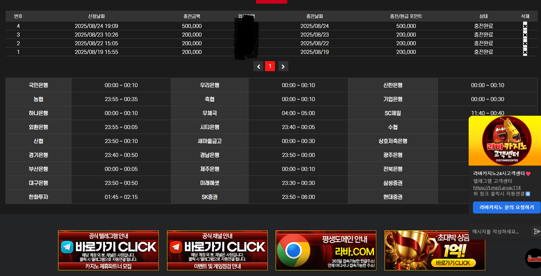Image resolution: width=541 pixels, height=276 pixels.
Task: Delete charge record number 2
Action: (525, 43)
